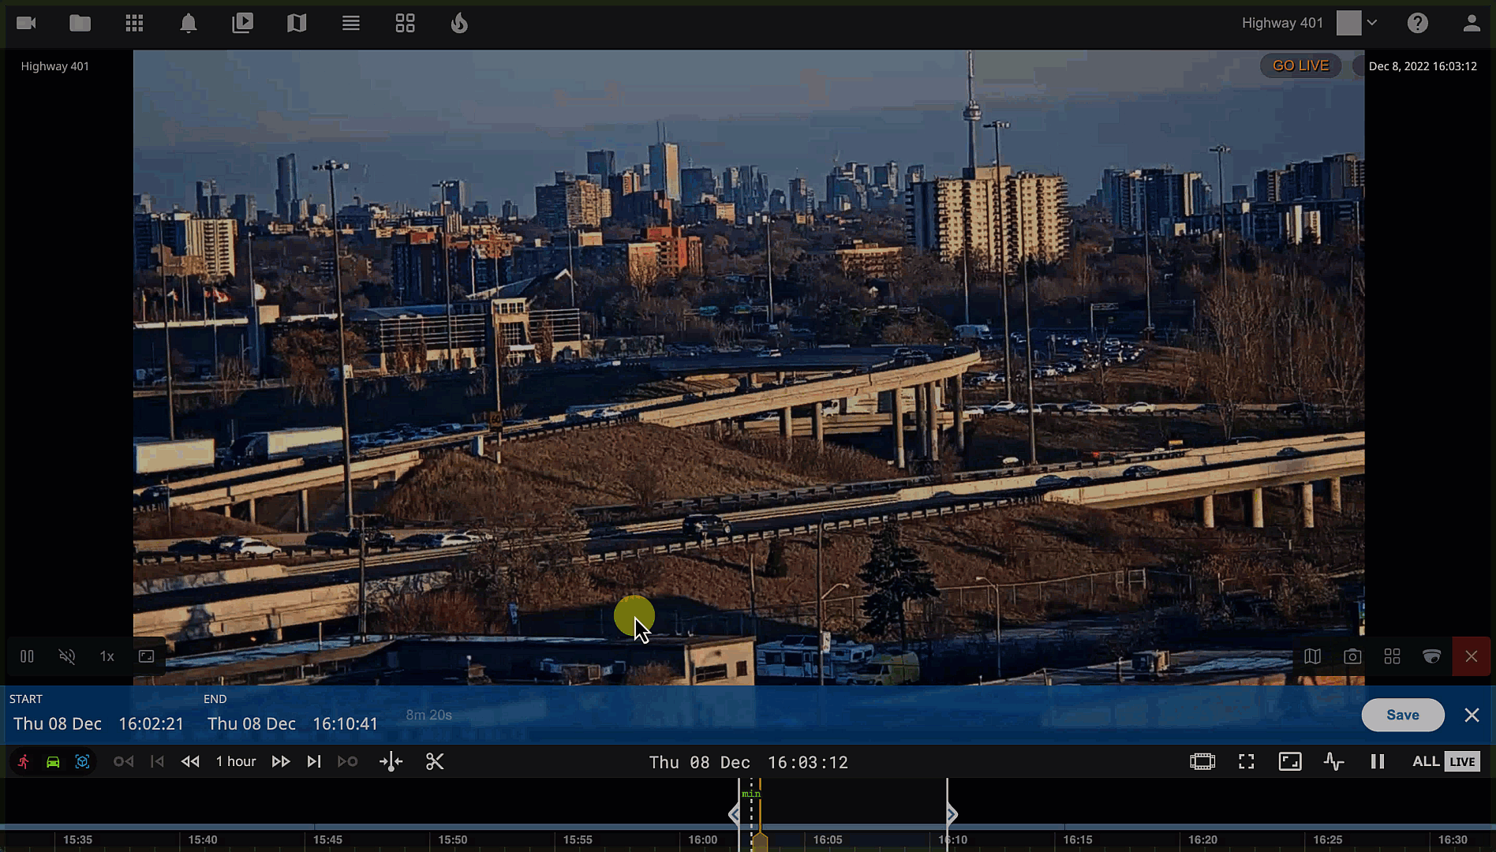Click the scissors clip export tool
Viewport: 1496px width, 852px height.
435,761
